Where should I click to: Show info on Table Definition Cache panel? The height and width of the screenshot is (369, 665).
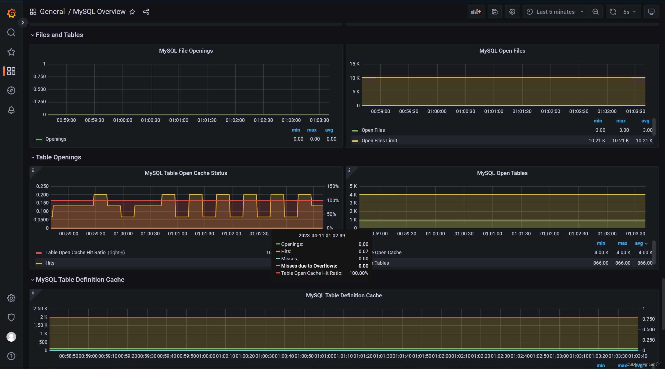33,293
